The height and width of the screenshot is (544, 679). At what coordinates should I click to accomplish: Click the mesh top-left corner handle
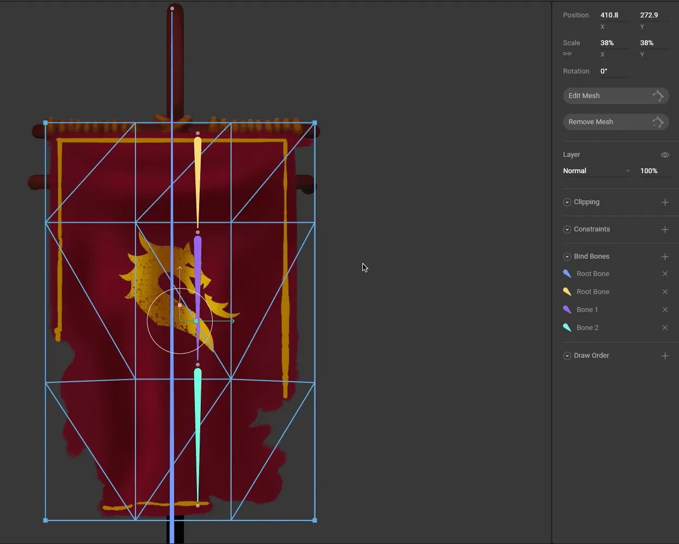click(x=45, y=123)
